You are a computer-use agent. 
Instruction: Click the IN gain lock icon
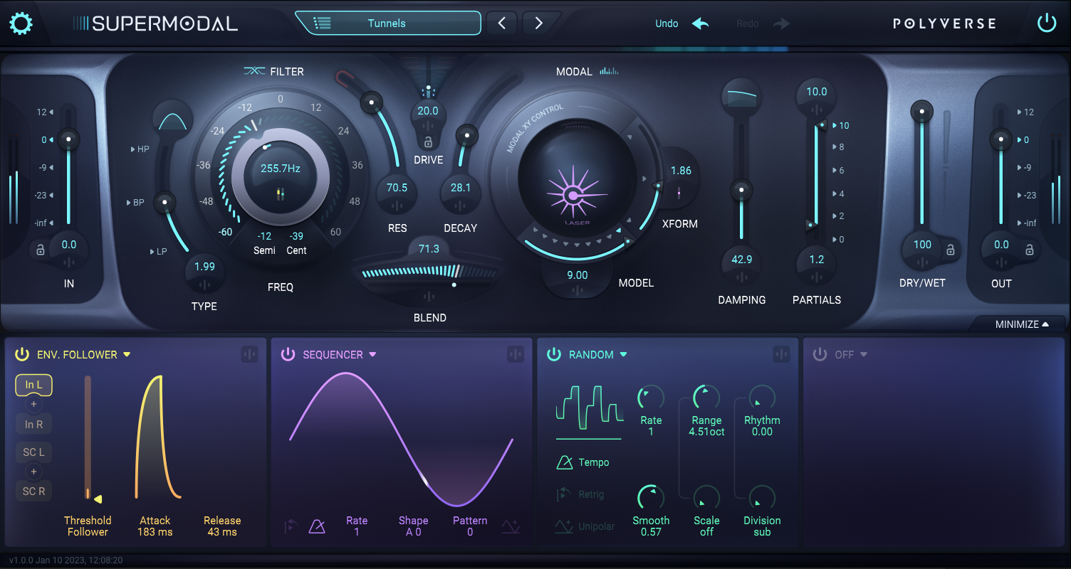41,250
